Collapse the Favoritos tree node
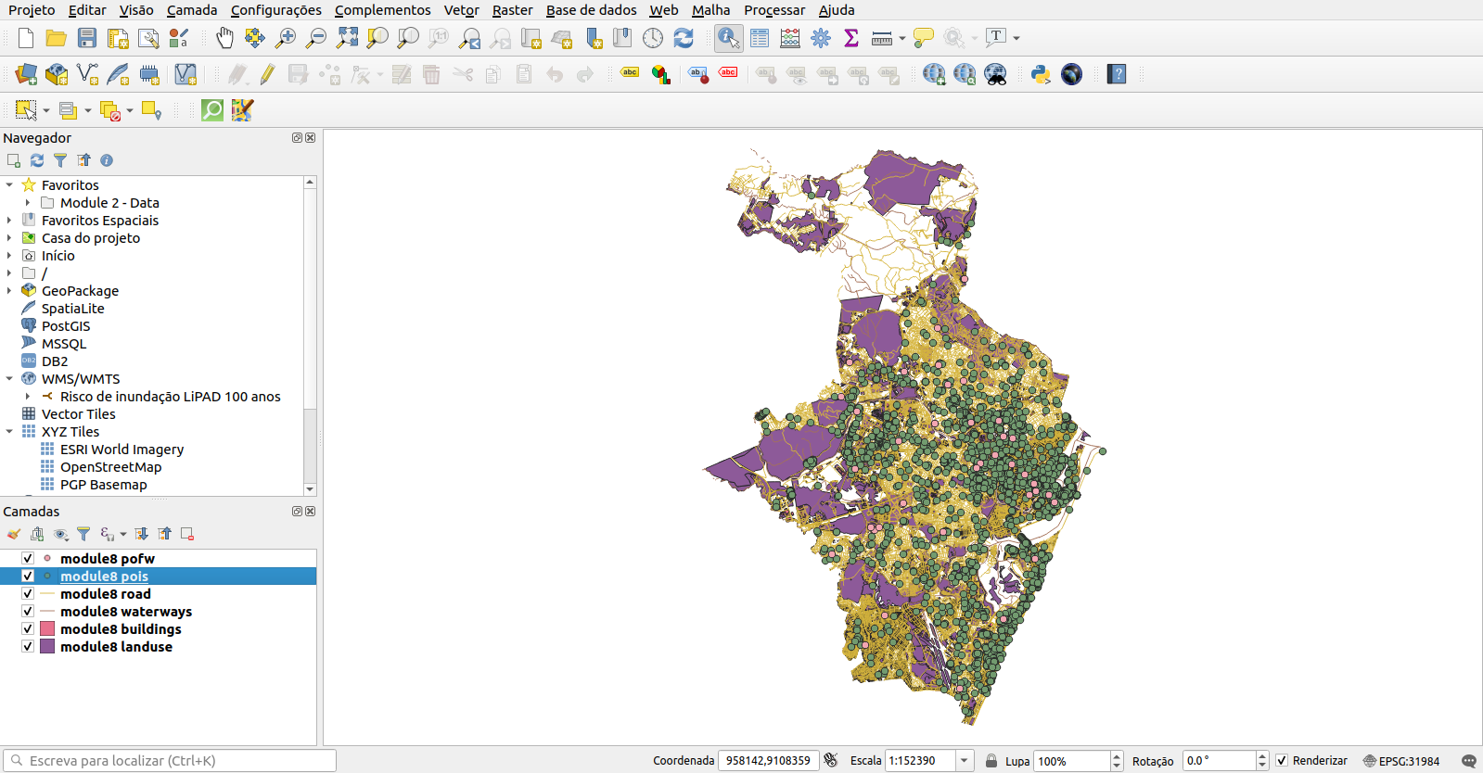Screen dimensions: 1483x773 coord(9,184)
